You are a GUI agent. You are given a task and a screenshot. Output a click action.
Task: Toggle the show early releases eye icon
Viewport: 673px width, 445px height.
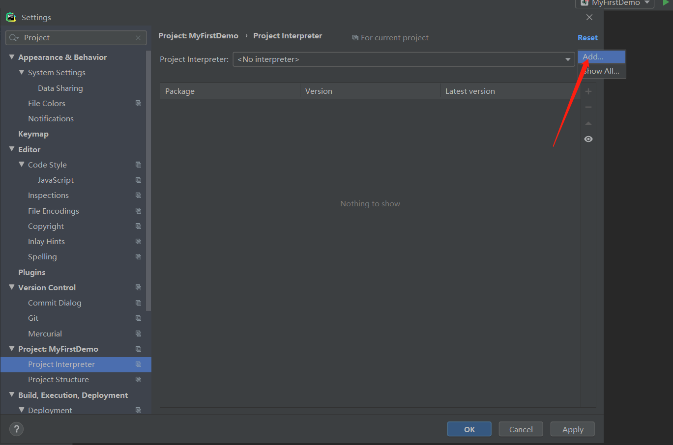(x=588, y=139)
